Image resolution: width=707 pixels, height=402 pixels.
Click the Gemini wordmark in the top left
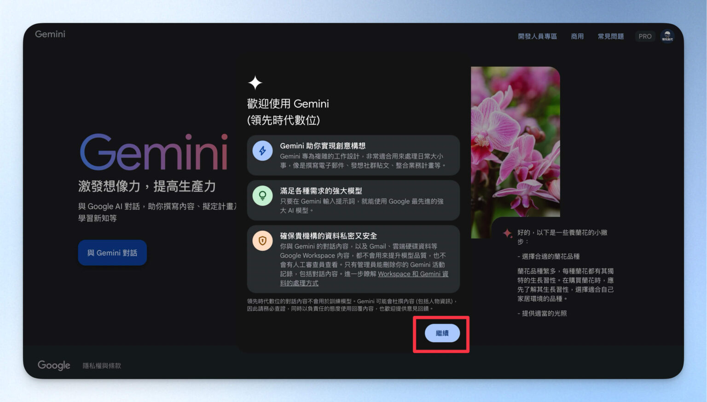coord(50,34)
